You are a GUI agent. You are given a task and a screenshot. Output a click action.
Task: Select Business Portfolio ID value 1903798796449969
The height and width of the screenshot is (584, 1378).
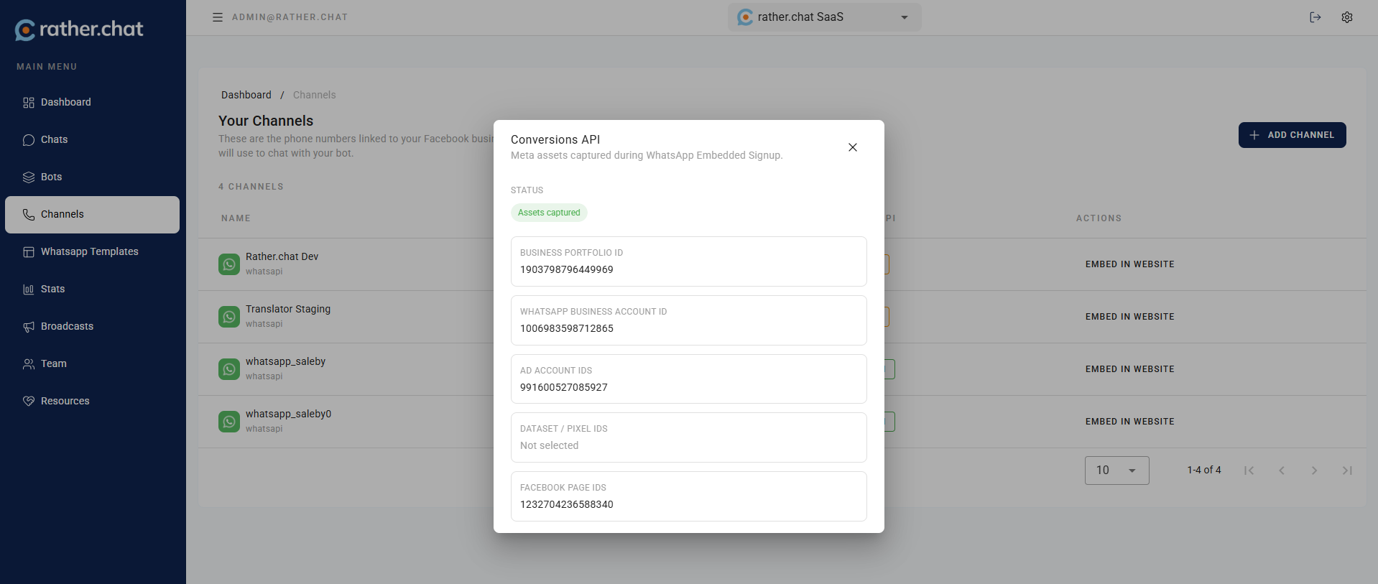[x=567, y=269]
